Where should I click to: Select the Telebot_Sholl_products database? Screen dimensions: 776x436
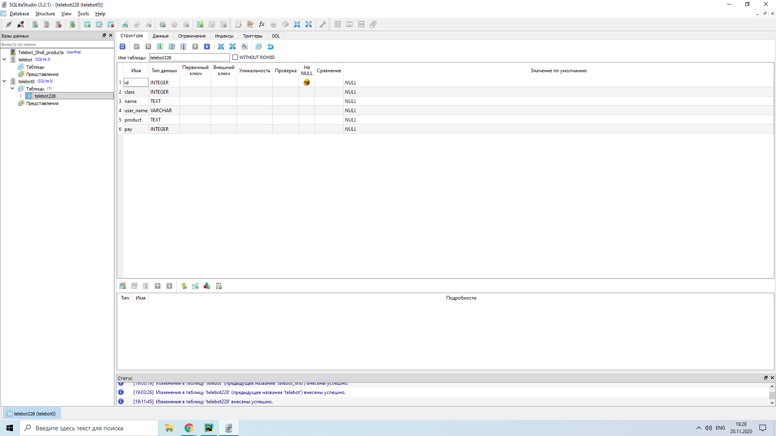[x=41, y=52]
